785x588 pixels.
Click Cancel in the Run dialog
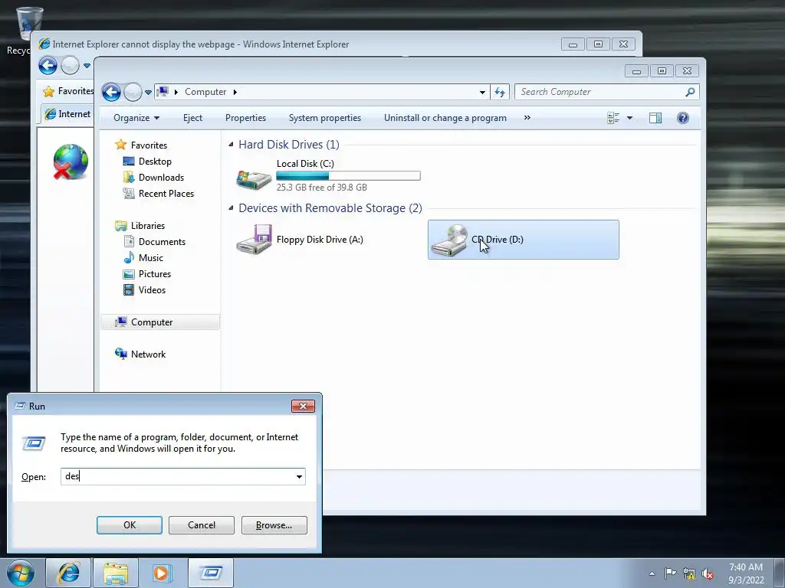click(x=202, y=525)
